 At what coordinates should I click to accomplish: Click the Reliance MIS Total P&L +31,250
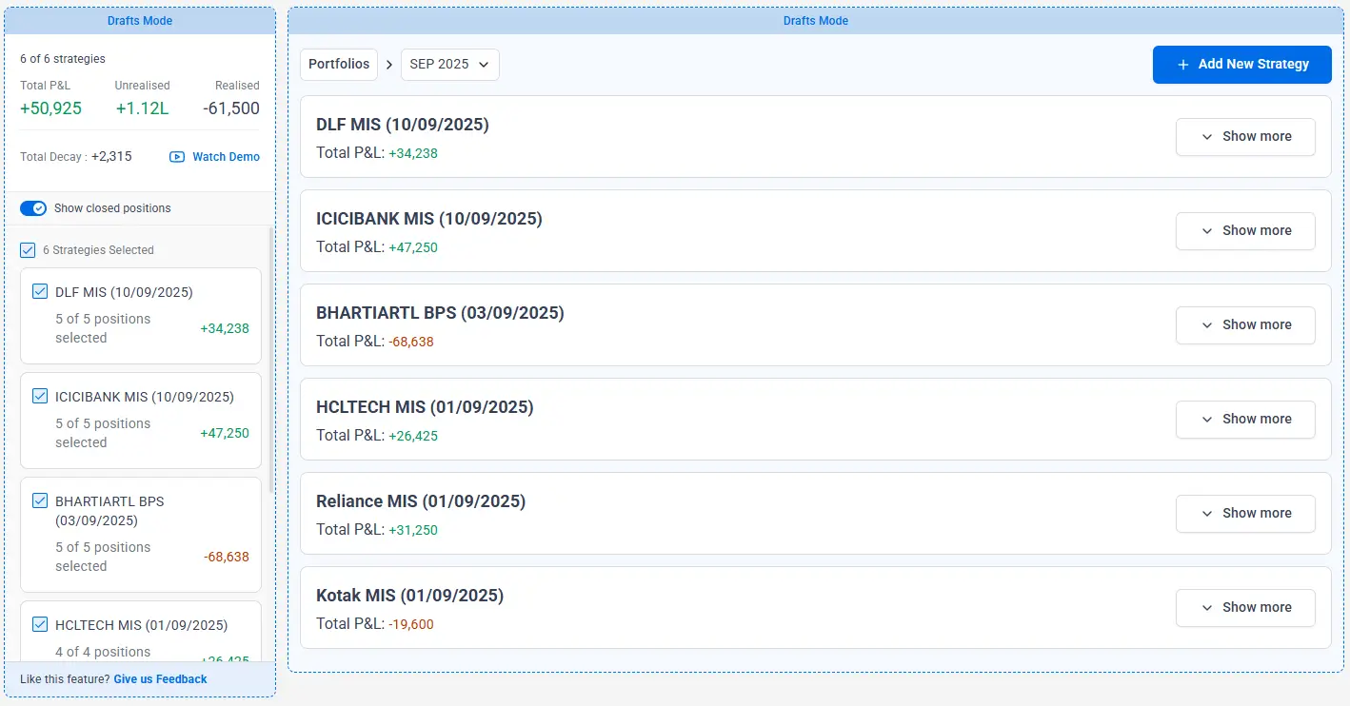(x=413, y=530)
